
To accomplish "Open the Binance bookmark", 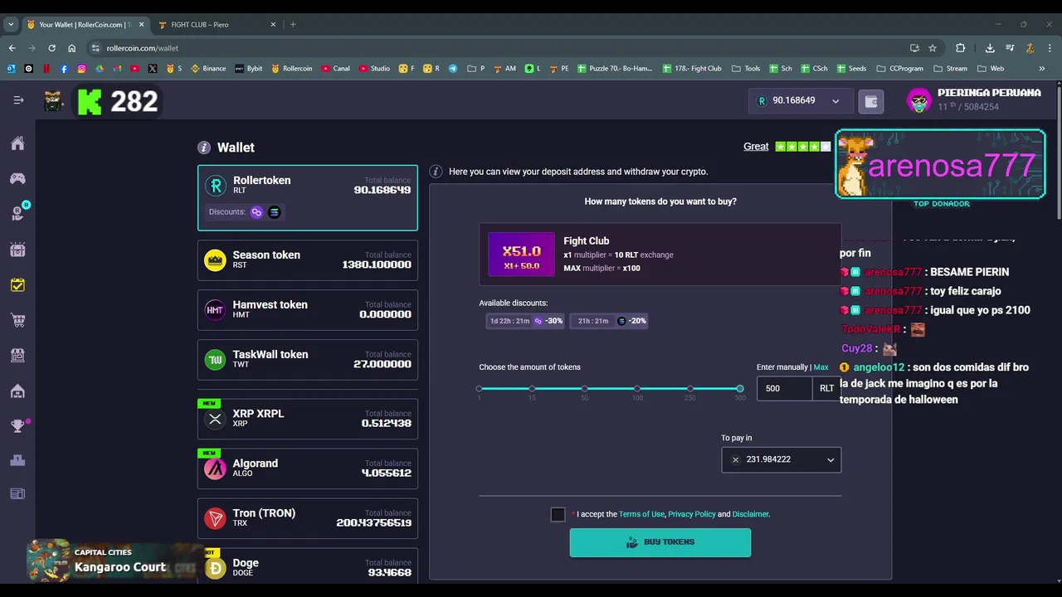I will click(208, 69).
